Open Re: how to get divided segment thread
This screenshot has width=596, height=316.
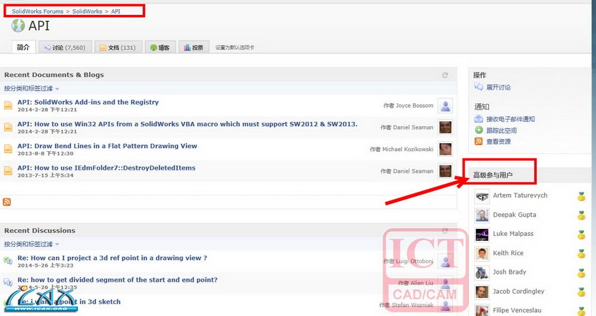(x=117, y=280)
